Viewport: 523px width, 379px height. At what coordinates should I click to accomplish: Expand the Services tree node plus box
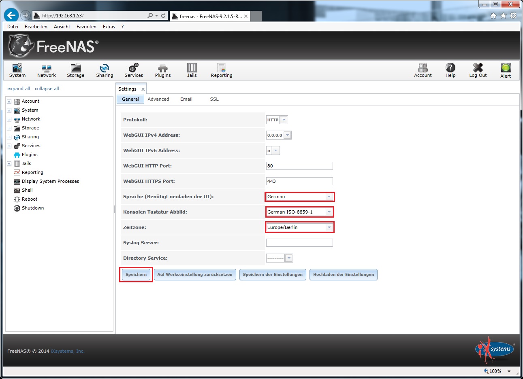[9, 146]
